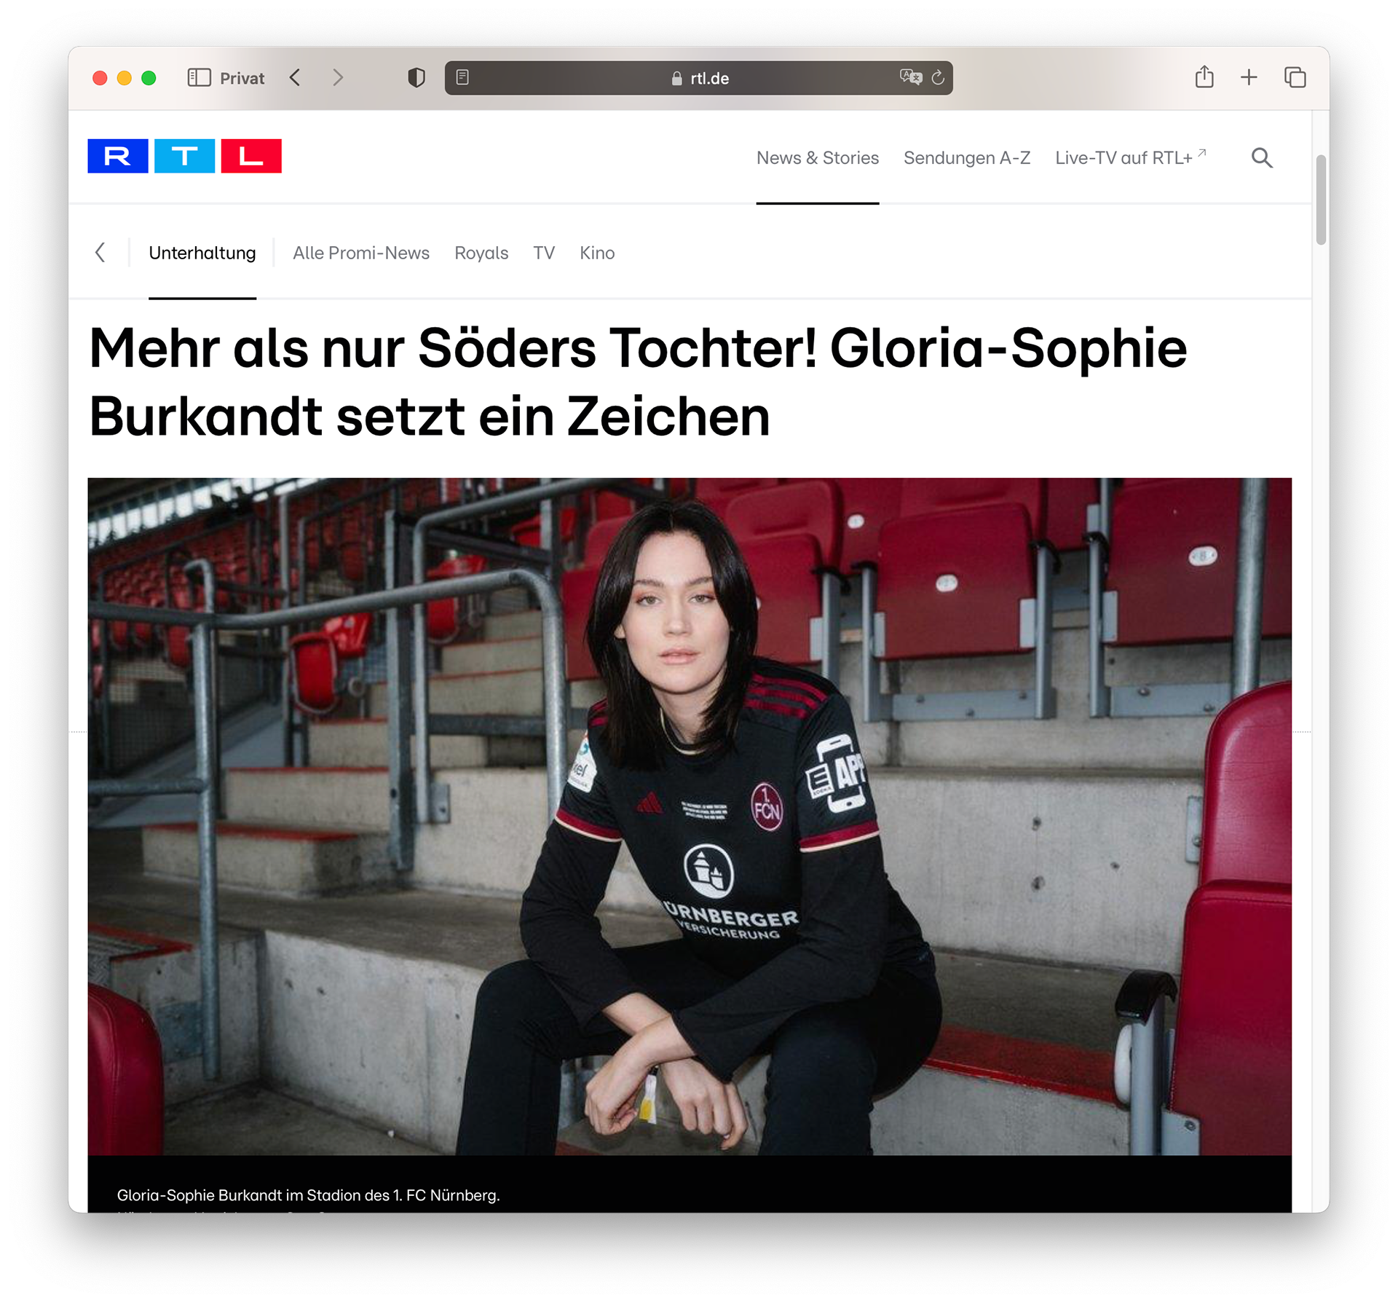The width and height of the screenshot is (1398, 1303).
Task: Go back to the previous page
Action: [x=295, y=78]
